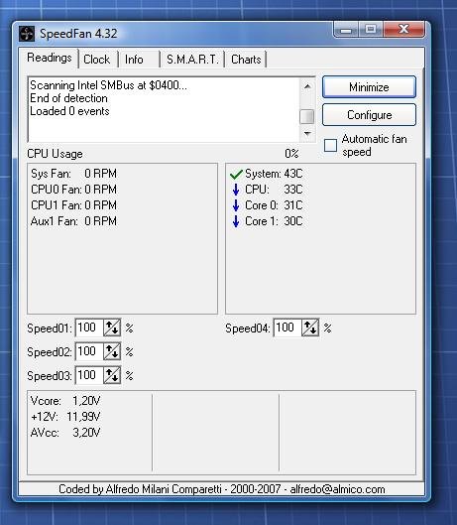Click the CPU Usage label
Image resolution: width=457 pixels, height=525 pixels.
tap(55, 154)
